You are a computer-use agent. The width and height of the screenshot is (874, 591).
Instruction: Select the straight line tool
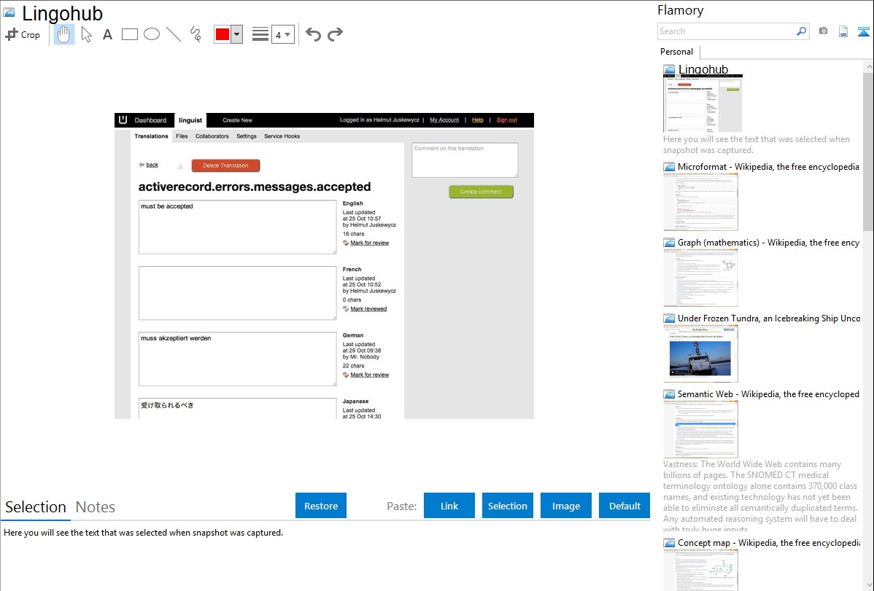pos(174,34)
